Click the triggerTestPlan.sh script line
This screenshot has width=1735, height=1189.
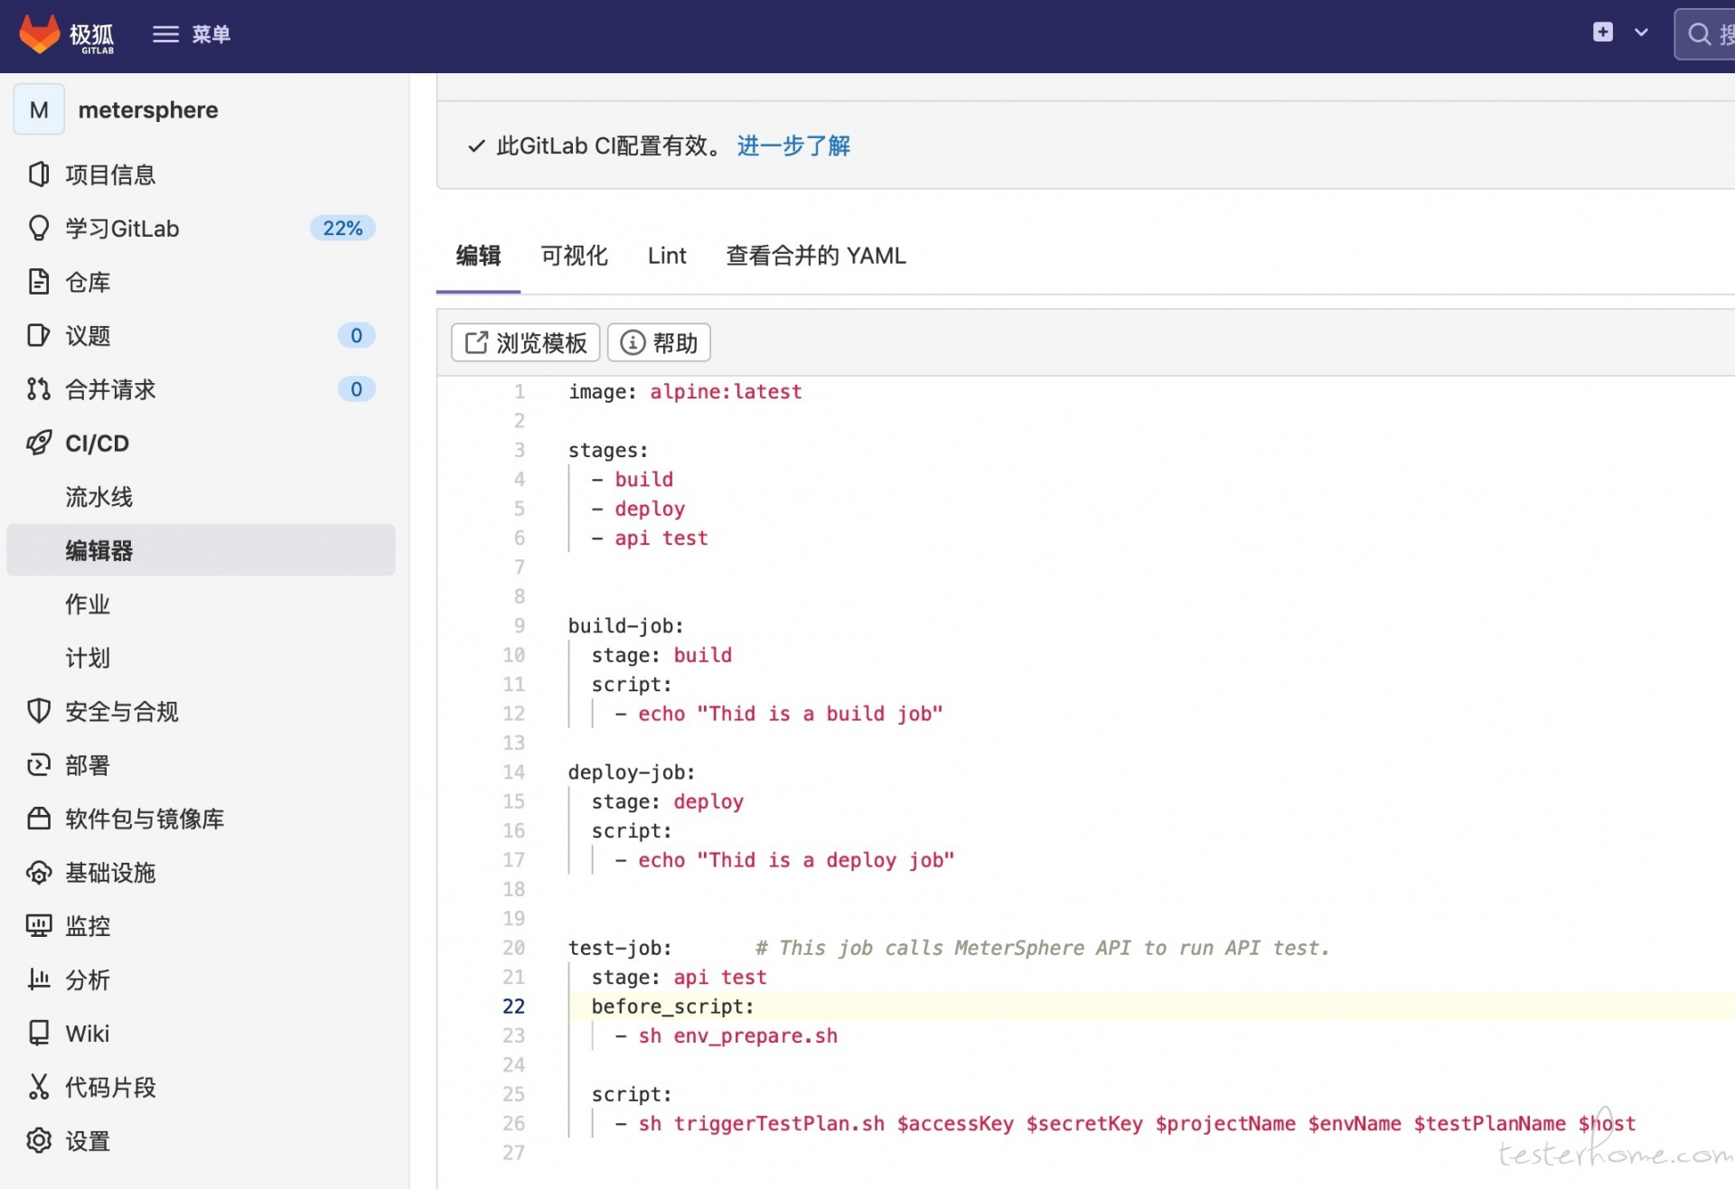point(1125,1124)
